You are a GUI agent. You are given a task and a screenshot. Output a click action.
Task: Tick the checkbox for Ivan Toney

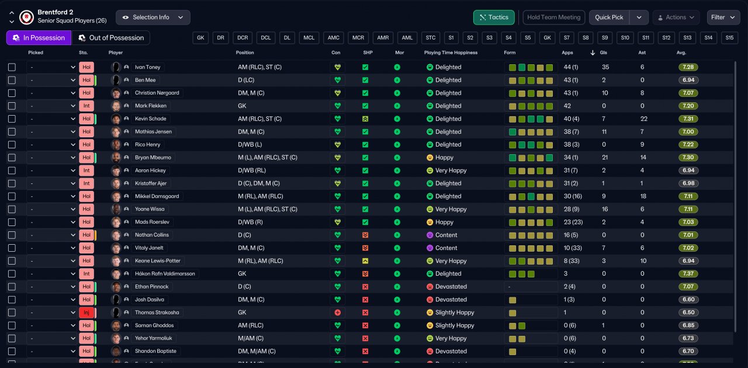(12, 67)
